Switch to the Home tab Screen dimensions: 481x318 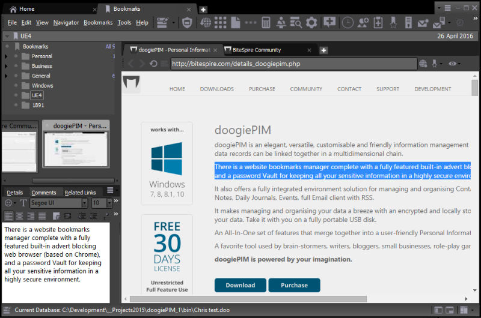pos(26,9)
